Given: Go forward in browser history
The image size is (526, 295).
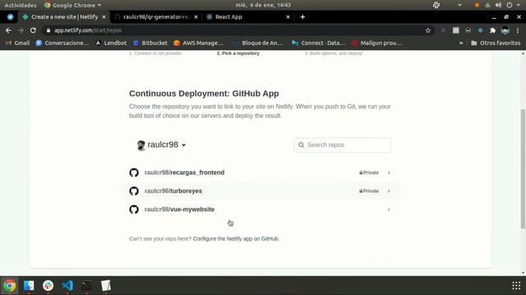Looking at the screenshot, I should pos(21,30).
